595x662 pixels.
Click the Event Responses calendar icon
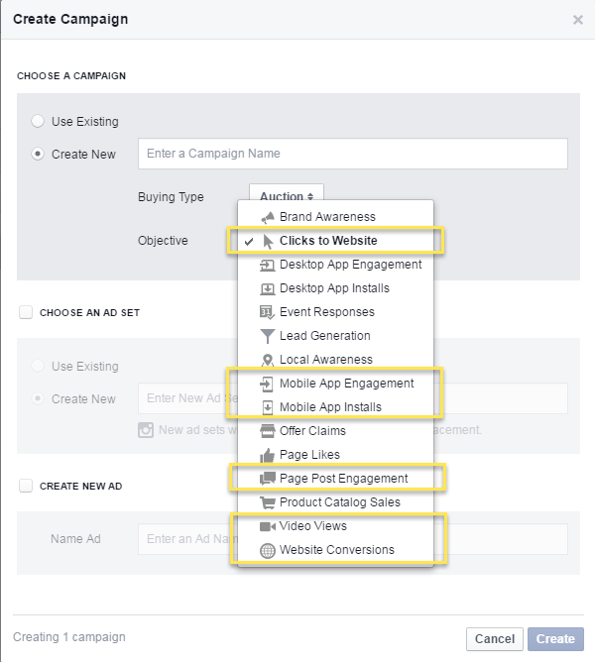[267, 312]
